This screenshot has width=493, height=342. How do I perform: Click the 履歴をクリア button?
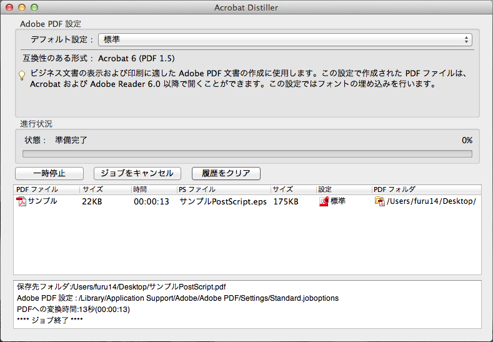(226, 173)
